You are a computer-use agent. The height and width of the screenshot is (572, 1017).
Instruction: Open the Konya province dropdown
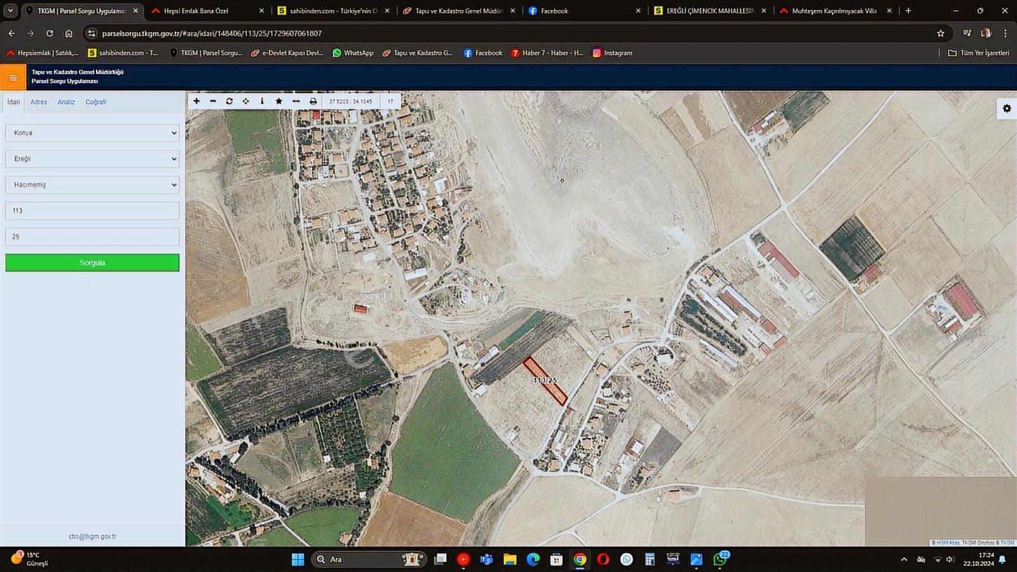tap(92, 133)
